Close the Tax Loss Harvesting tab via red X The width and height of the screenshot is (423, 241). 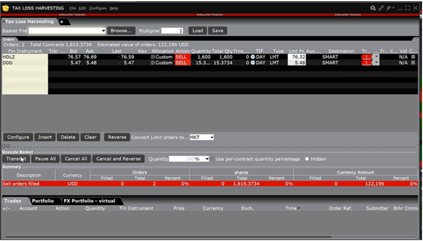click(x=3, y=21)
